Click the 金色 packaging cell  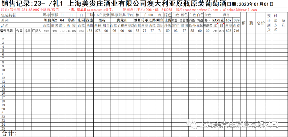pos(208,15)
